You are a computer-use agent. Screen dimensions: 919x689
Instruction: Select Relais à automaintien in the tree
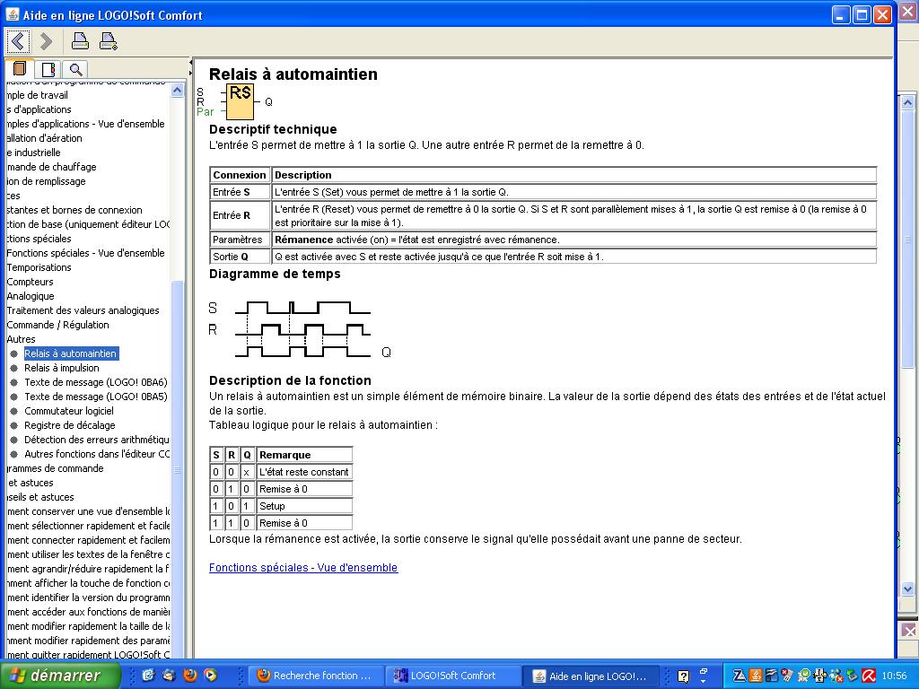71,353
